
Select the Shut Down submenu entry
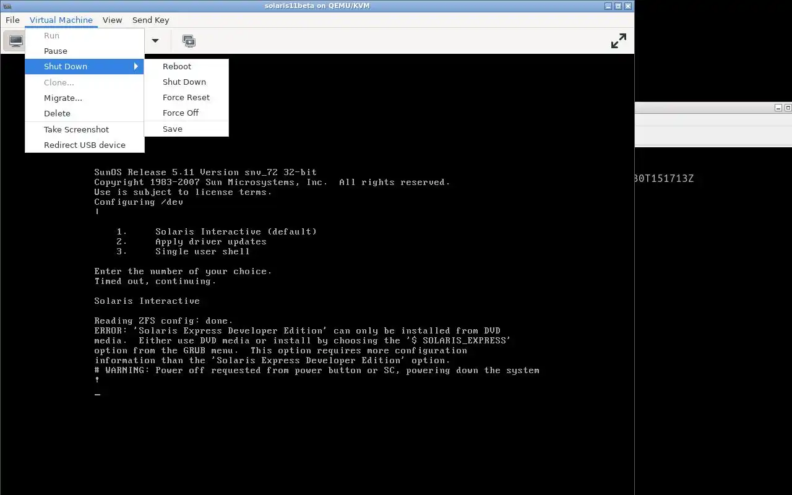click(85, 66)
